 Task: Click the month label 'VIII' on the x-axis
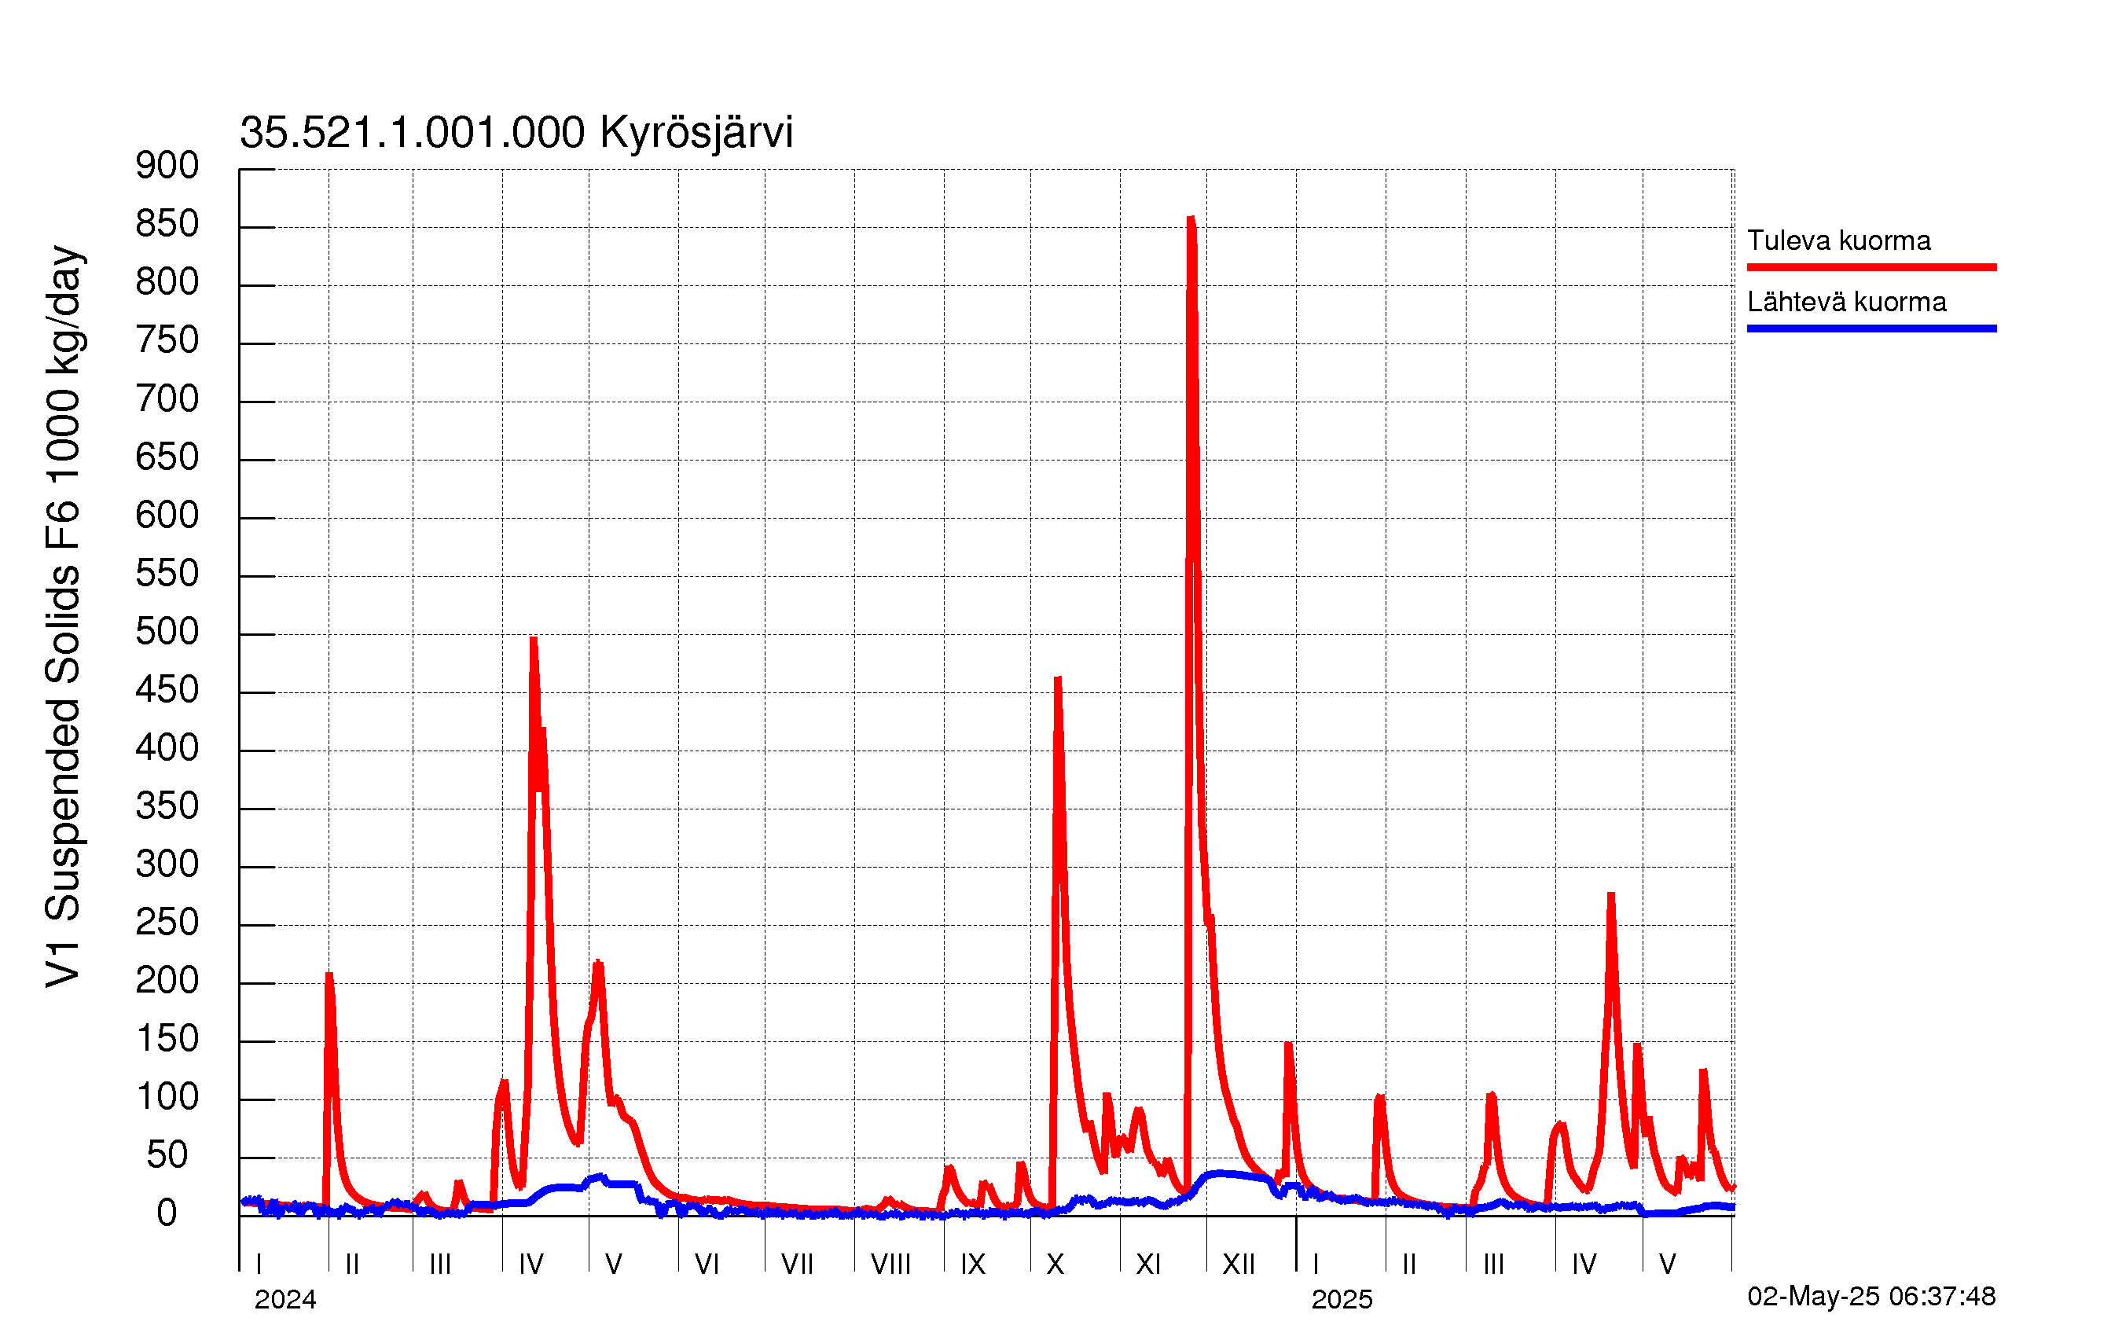tap(890, 1264)
